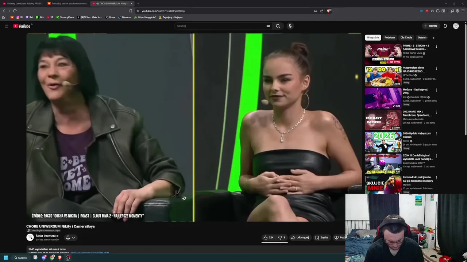This screenshot has width=467, height=262.
Task: Open options for 2026 Będzie Najlepszym video
Action: [x=436, y=134]
